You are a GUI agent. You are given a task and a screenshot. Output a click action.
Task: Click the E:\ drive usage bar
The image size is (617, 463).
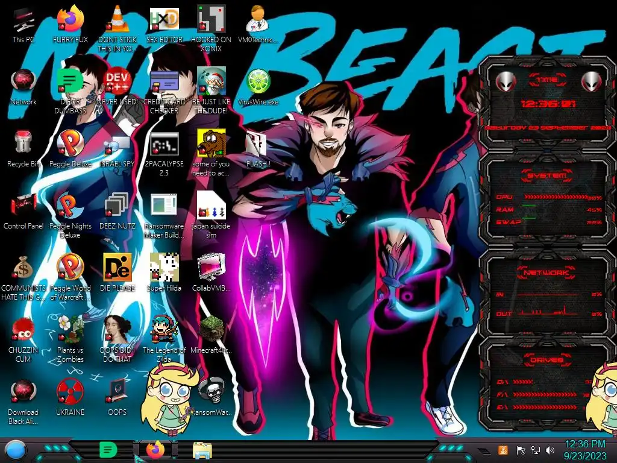[545, 407]
